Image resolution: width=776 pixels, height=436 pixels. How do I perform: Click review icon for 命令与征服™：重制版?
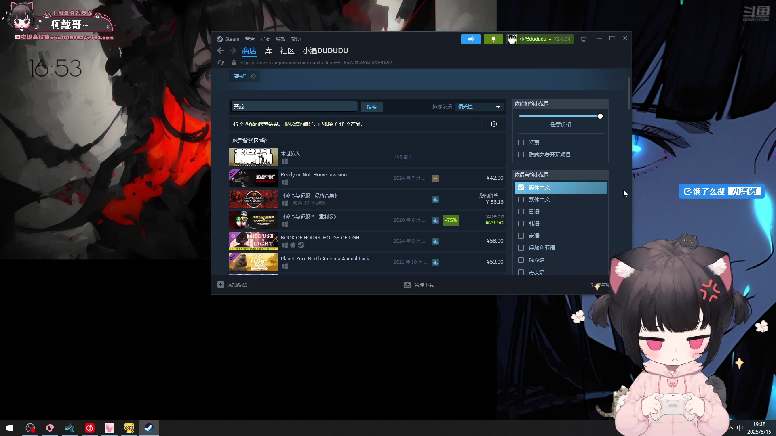coord(435,220)
